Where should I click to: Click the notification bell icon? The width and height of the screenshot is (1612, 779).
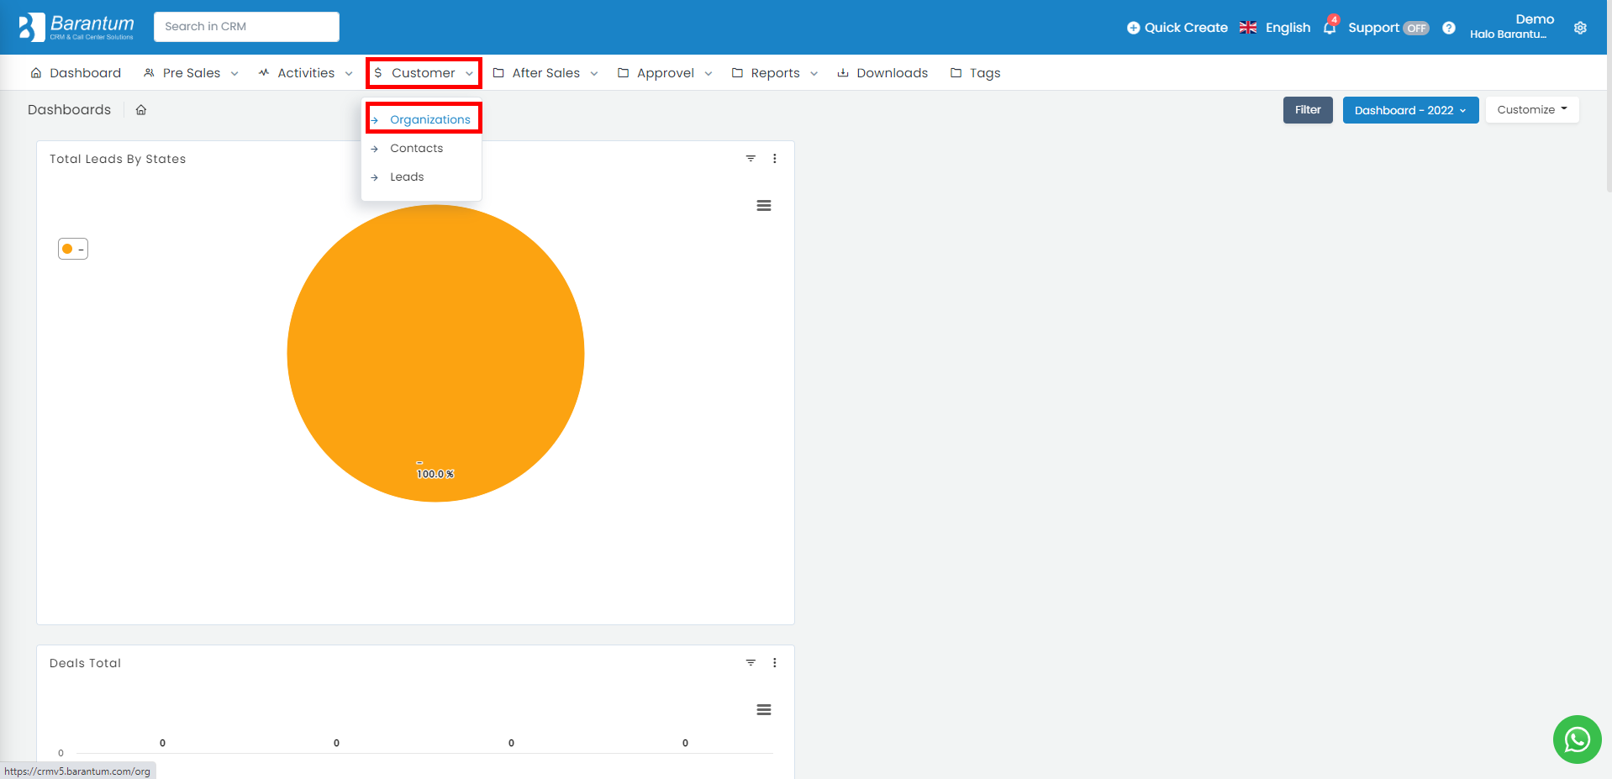1329,28
